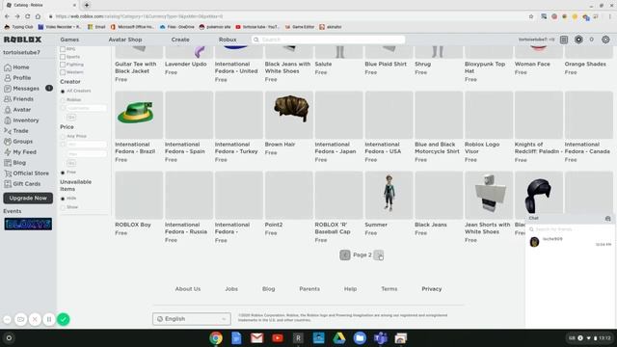Image resolution: width=617 pixels, height=347 pixels.
Task: Open Microsoft Teams from the shelf
Action: [380, 338]
